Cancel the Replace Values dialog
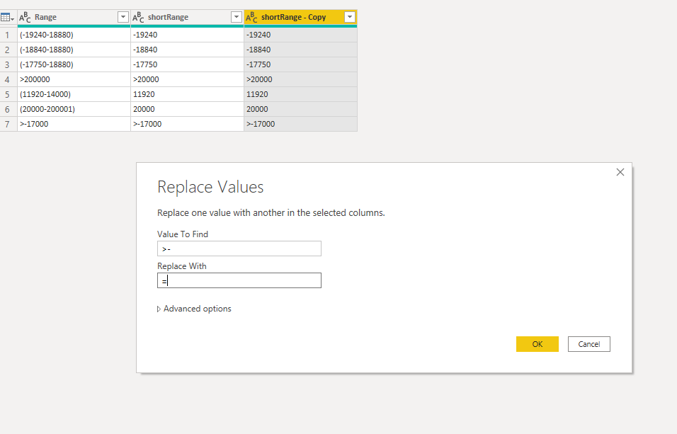This screenshot has height=434, width=677. 589,344
